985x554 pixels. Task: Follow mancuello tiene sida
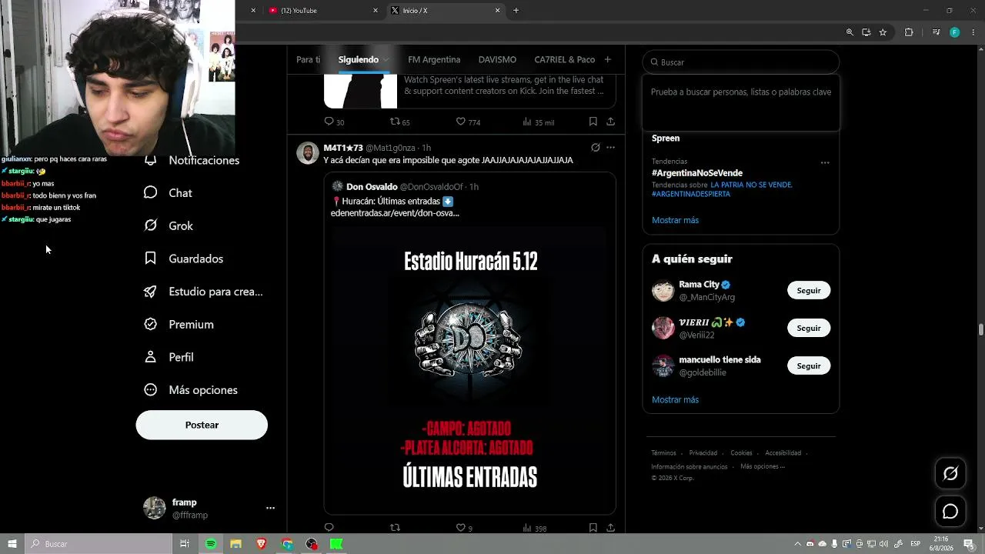(x=808, y=366)
